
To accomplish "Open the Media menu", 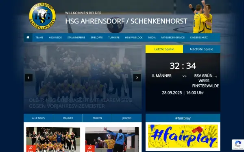I will (x=152, y=38).
